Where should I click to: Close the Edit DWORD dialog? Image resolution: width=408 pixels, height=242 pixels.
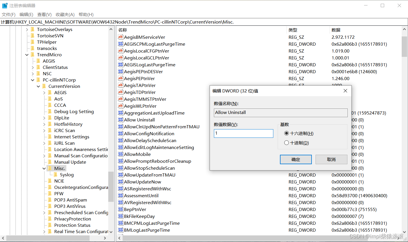(345, 91)
